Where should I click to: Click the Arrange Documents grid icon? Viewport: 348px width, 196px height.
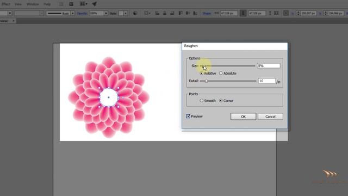pyautogui.click(x=83, y=4)
